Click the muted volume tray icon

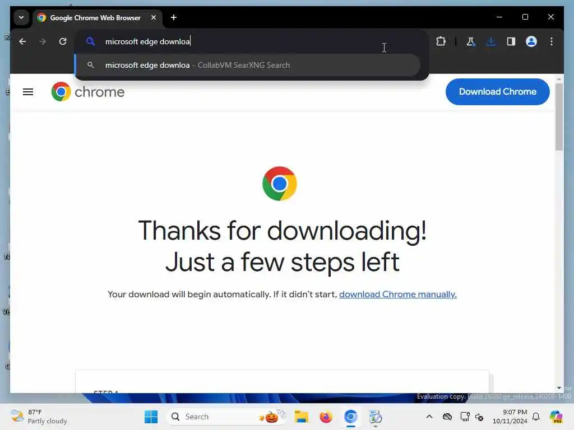(x=479, y=417)
